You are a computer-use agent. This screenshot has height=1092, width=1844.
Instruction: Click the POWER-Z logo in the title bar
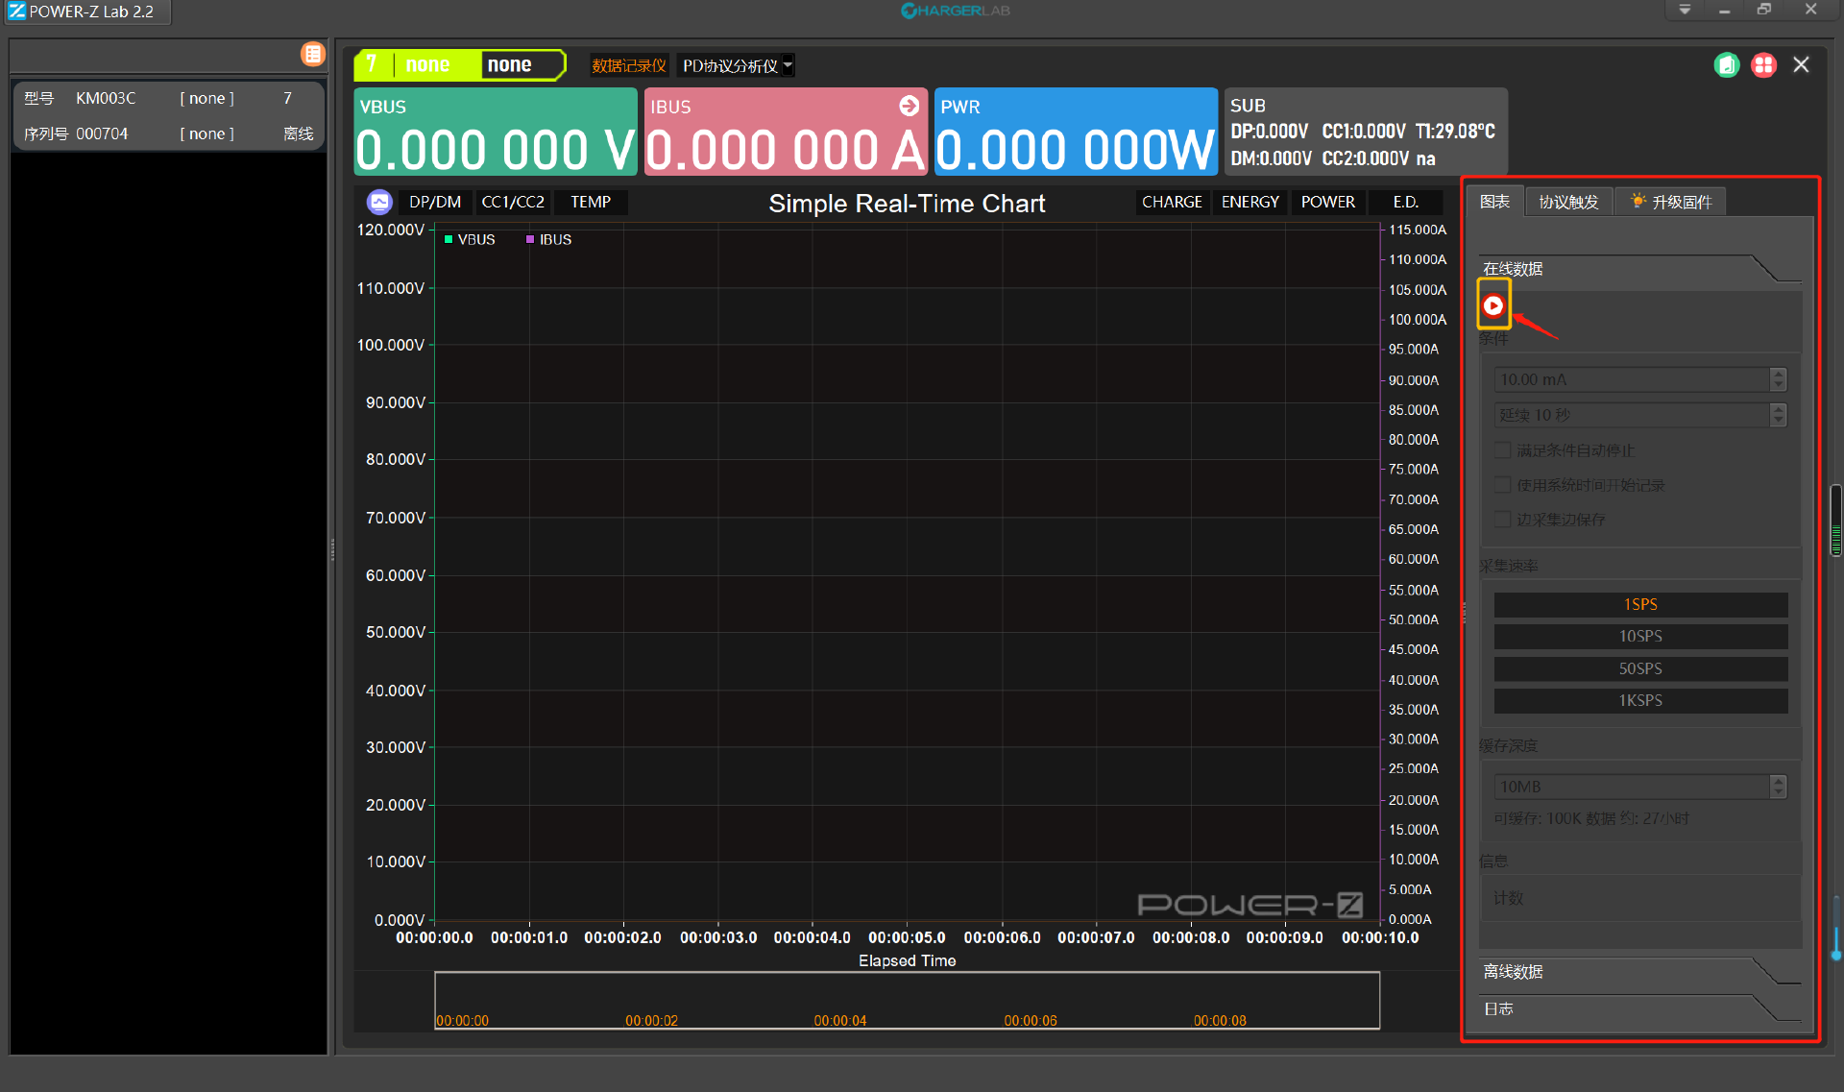(17, 12)
